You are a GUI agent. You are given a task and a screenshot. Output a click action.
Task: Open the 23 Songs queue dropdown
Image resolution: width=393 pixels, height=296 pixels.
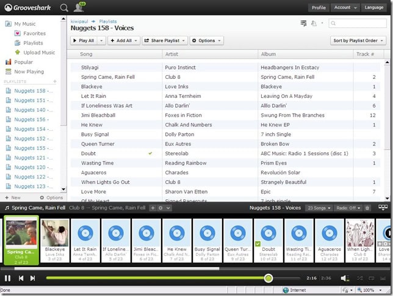(319, 208)
